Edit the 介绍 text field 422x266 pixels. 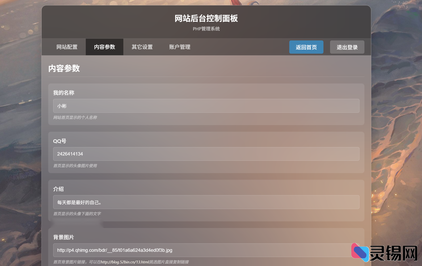206,202
